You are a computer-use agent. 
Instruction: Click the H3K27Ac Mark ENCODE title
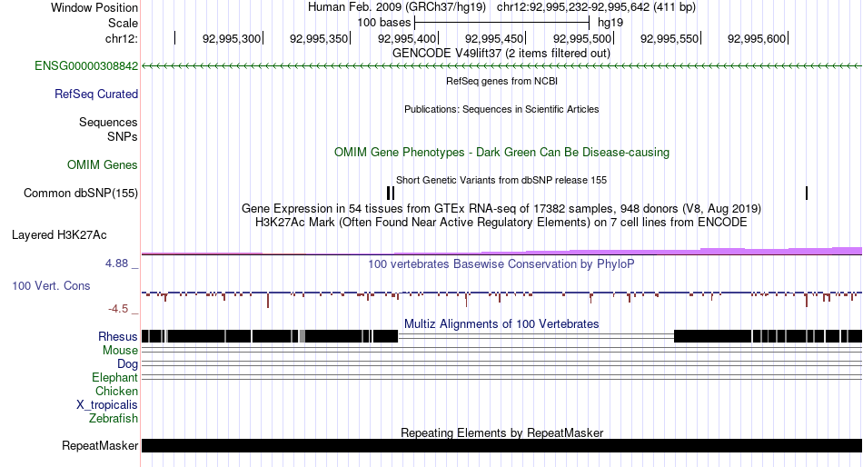click(x=501, y=223)
